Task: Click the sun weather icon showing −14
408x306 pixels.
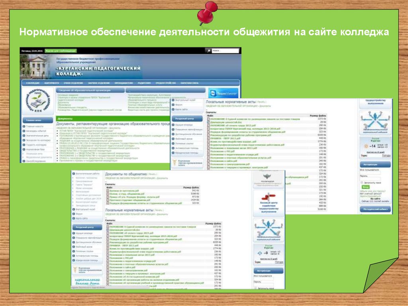Action: coord(366,146)
